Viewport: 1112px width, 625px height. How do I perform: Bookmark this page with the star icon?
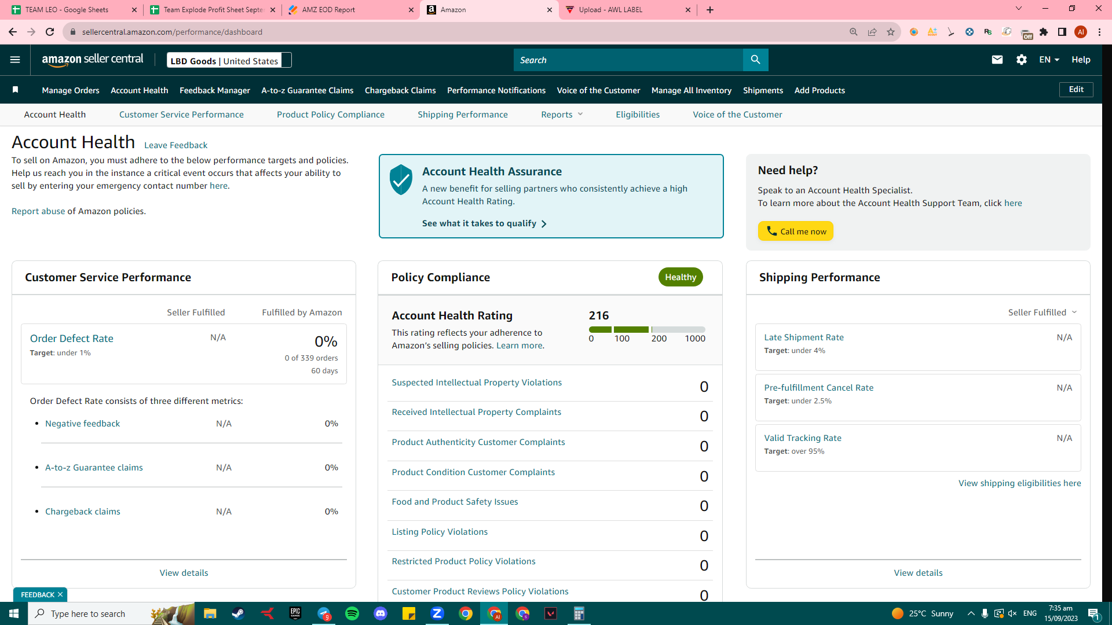(x=891, y=32)
